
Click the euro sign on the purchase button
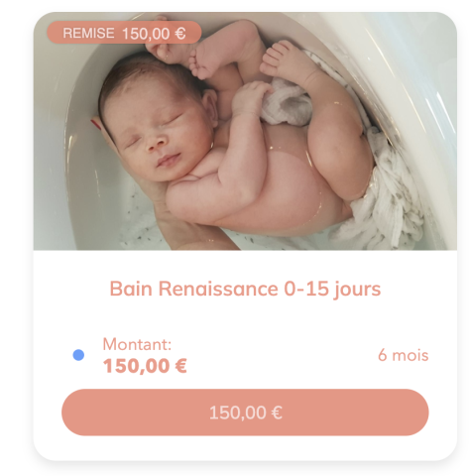(x=277, y=413)
